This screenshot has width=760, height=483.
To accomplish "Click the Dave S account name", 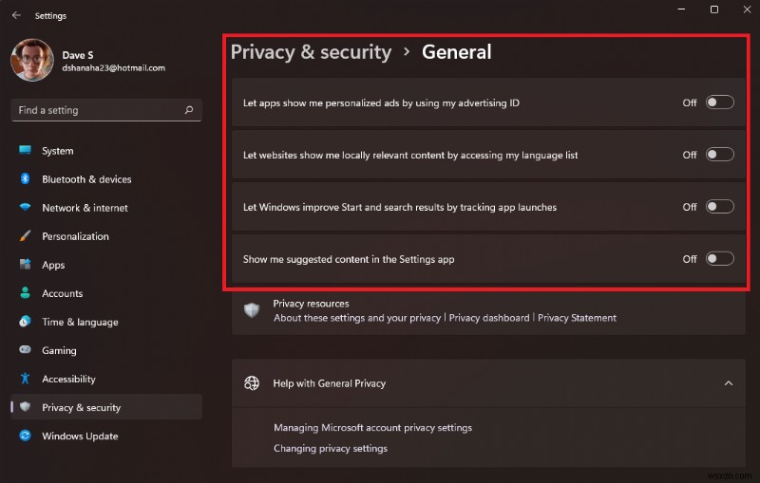I will pos(78,55).
